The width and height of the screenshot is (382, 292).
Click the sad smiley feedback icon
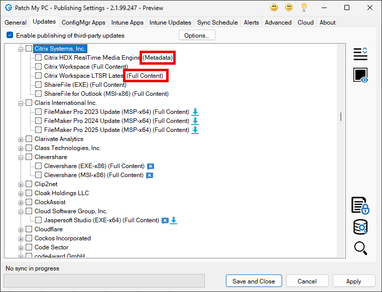click(x=289, y=8)
